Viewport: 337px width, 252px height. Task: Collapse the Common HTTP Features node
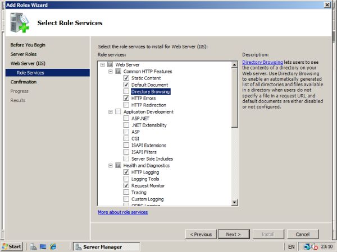coord(111,71)
